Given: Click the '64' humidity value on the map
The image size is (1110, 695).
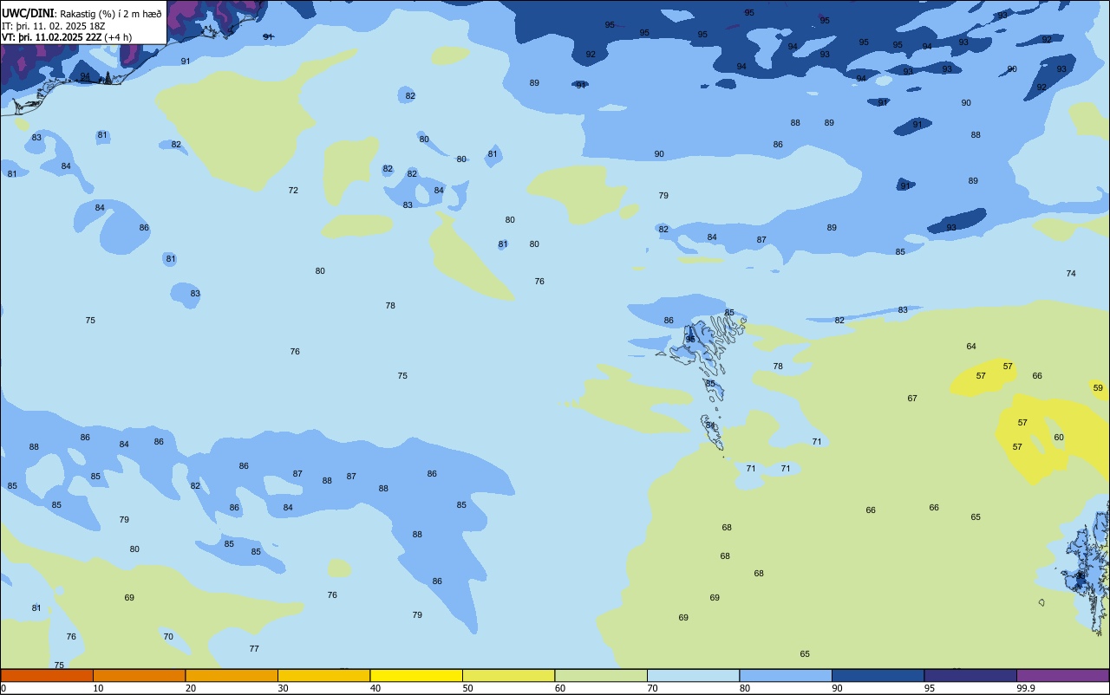Looking at the screenshot, I should pos(971,347).
